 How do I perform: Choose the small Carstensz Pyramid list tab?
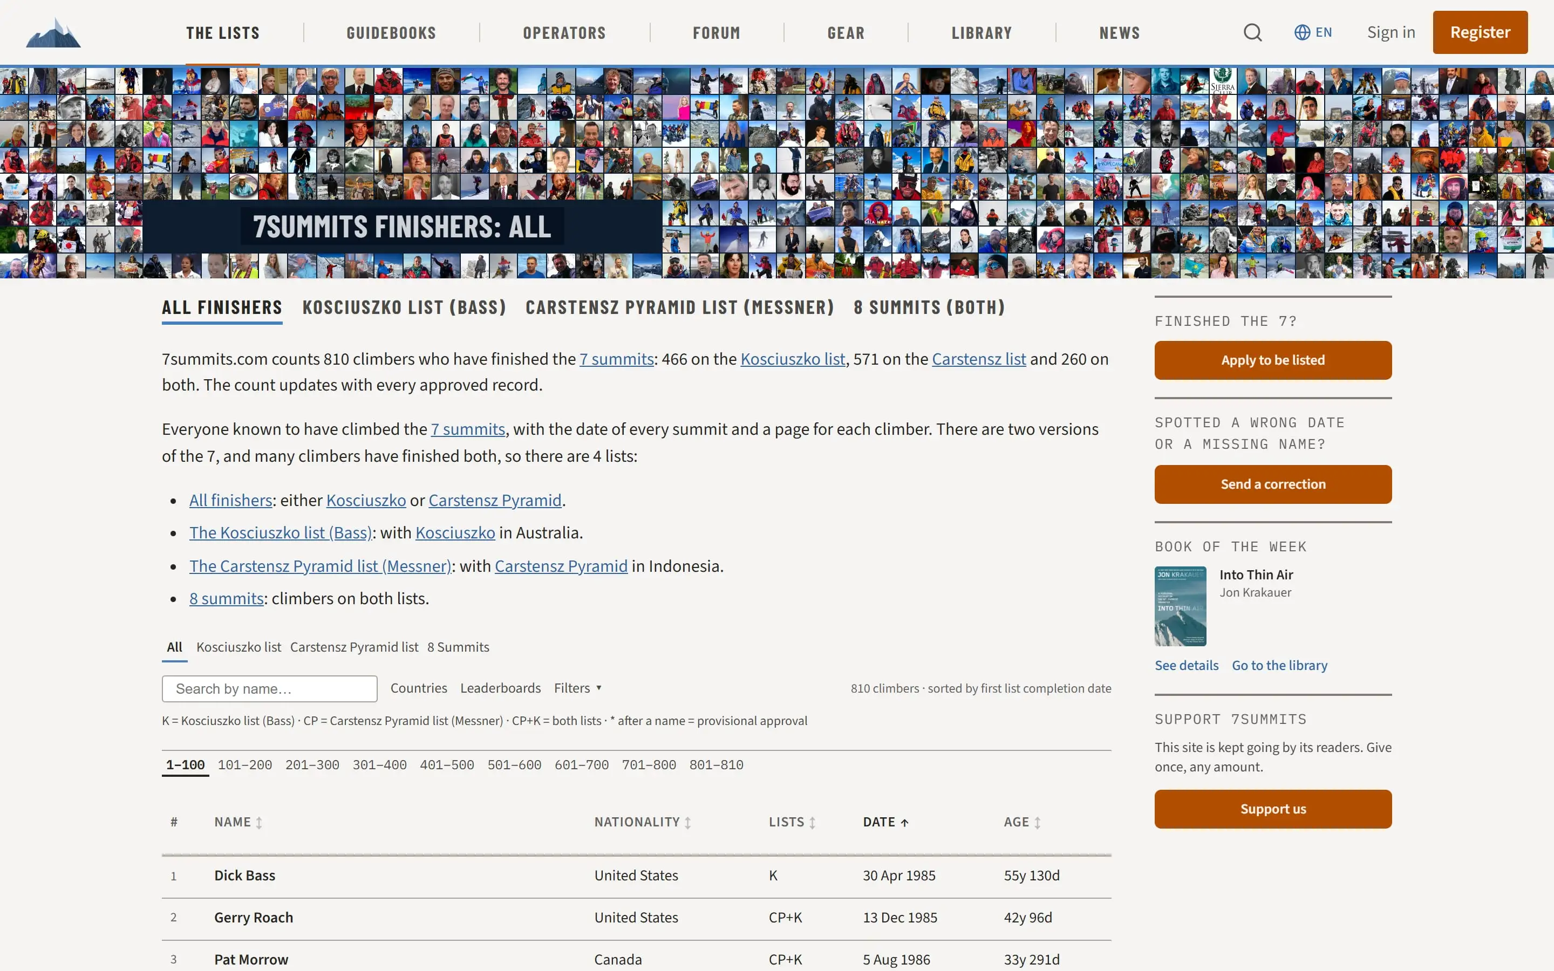[354, 647]
